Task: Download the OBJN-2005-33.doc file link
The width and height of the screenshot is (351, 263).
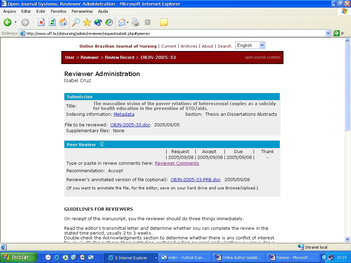Action: pyautogui.click(x=130, y=125)
